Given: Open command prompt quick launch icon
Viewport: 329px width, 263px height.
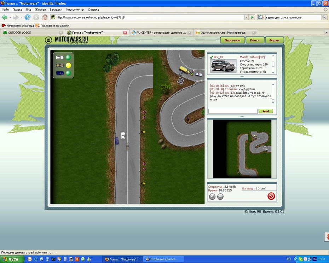Looking at the screenshot, I should (x=53, y=259).
